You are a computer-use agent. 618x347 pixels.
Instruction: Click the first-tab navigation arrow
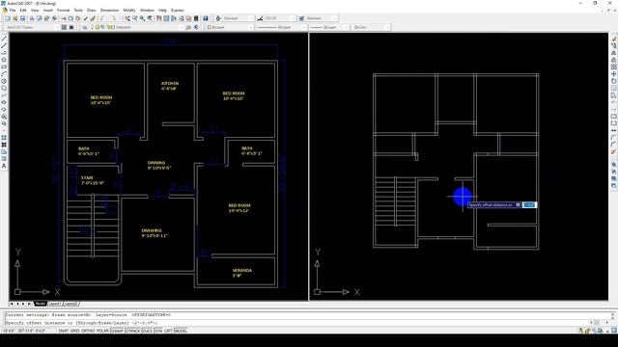point(12,304)
